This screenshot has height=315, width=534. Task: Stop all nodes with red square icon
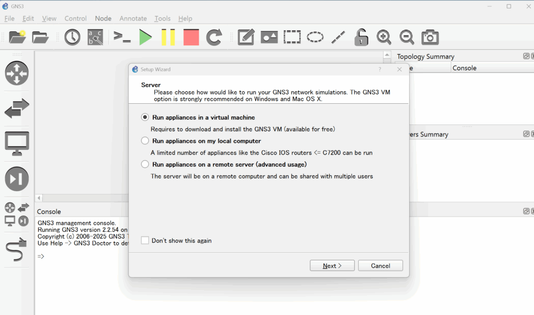pos(191,37)
